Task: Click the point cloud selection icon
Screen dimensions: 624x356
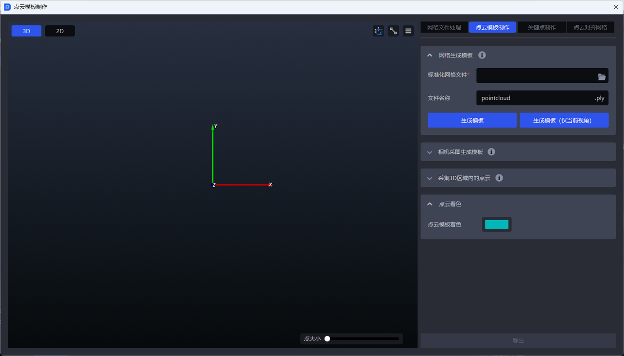Action: [378, 31]
